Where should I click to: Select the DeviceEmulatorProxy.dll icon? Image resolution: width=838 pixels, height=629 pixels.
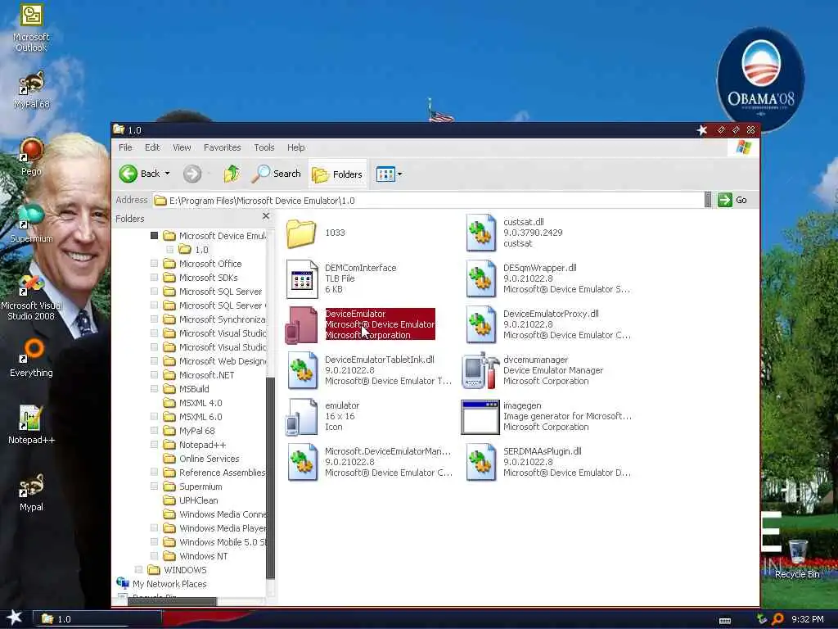[480, 324]
